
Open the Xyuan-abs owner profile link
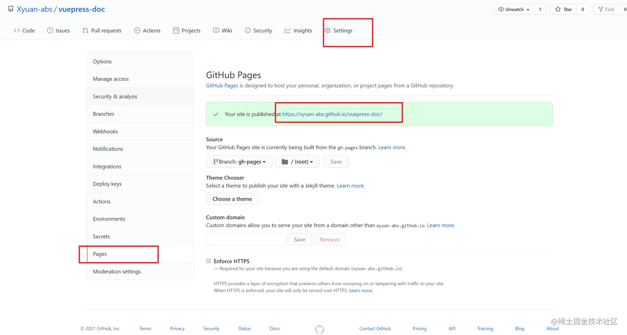click(x=34, y=9)
